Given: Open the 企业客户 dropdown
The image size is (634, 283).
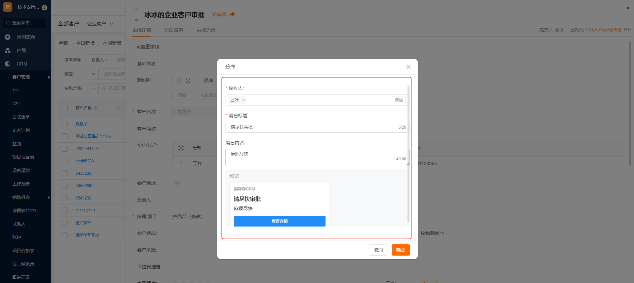Looking at the screenshot, I should (100, 24).
